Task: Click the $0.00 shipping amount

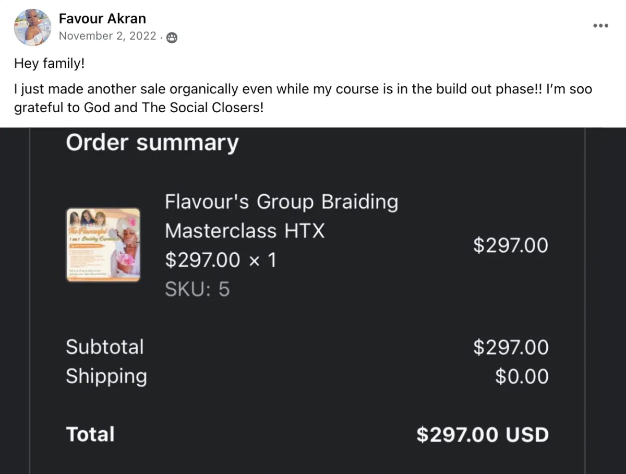Action: (x=522, y=376)
